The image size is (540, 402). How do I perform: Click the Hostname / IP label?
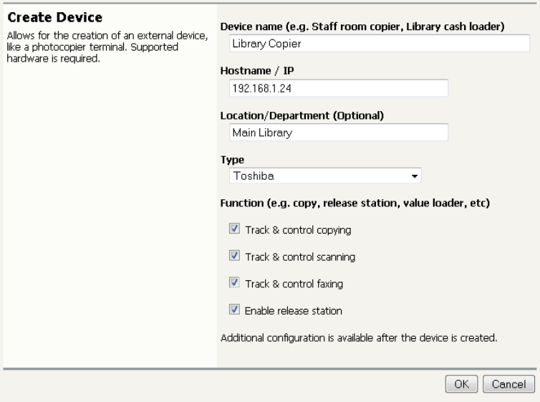(251, 72)
